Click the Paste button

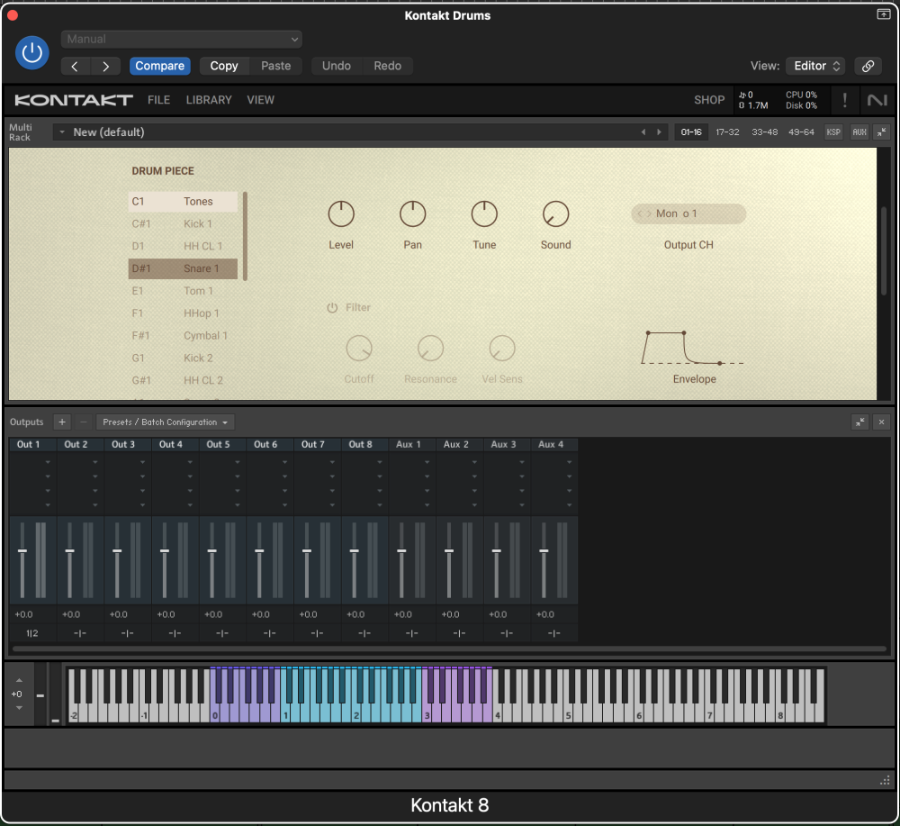point(276,66)
